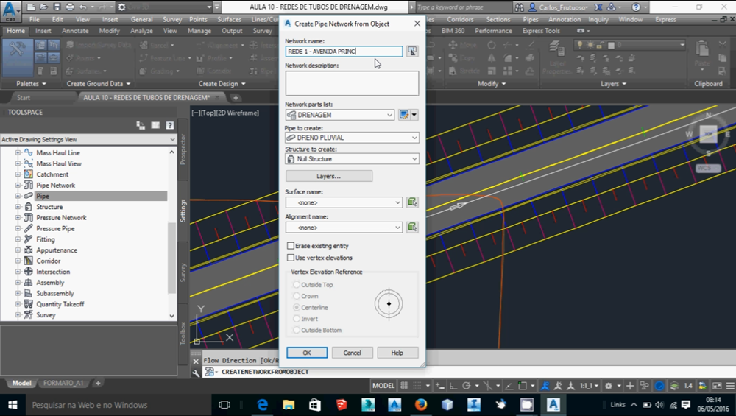
Task: Click the Network description text box
Action: (x=352, y=83)
